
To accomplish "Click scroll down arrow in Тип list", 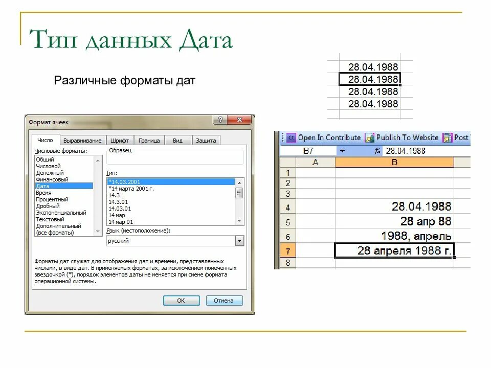I will 239,221.
